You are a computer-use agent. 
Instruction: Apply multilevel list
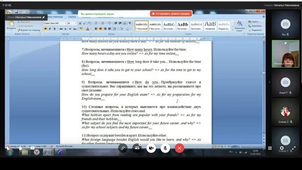click(x=109, y=23)
